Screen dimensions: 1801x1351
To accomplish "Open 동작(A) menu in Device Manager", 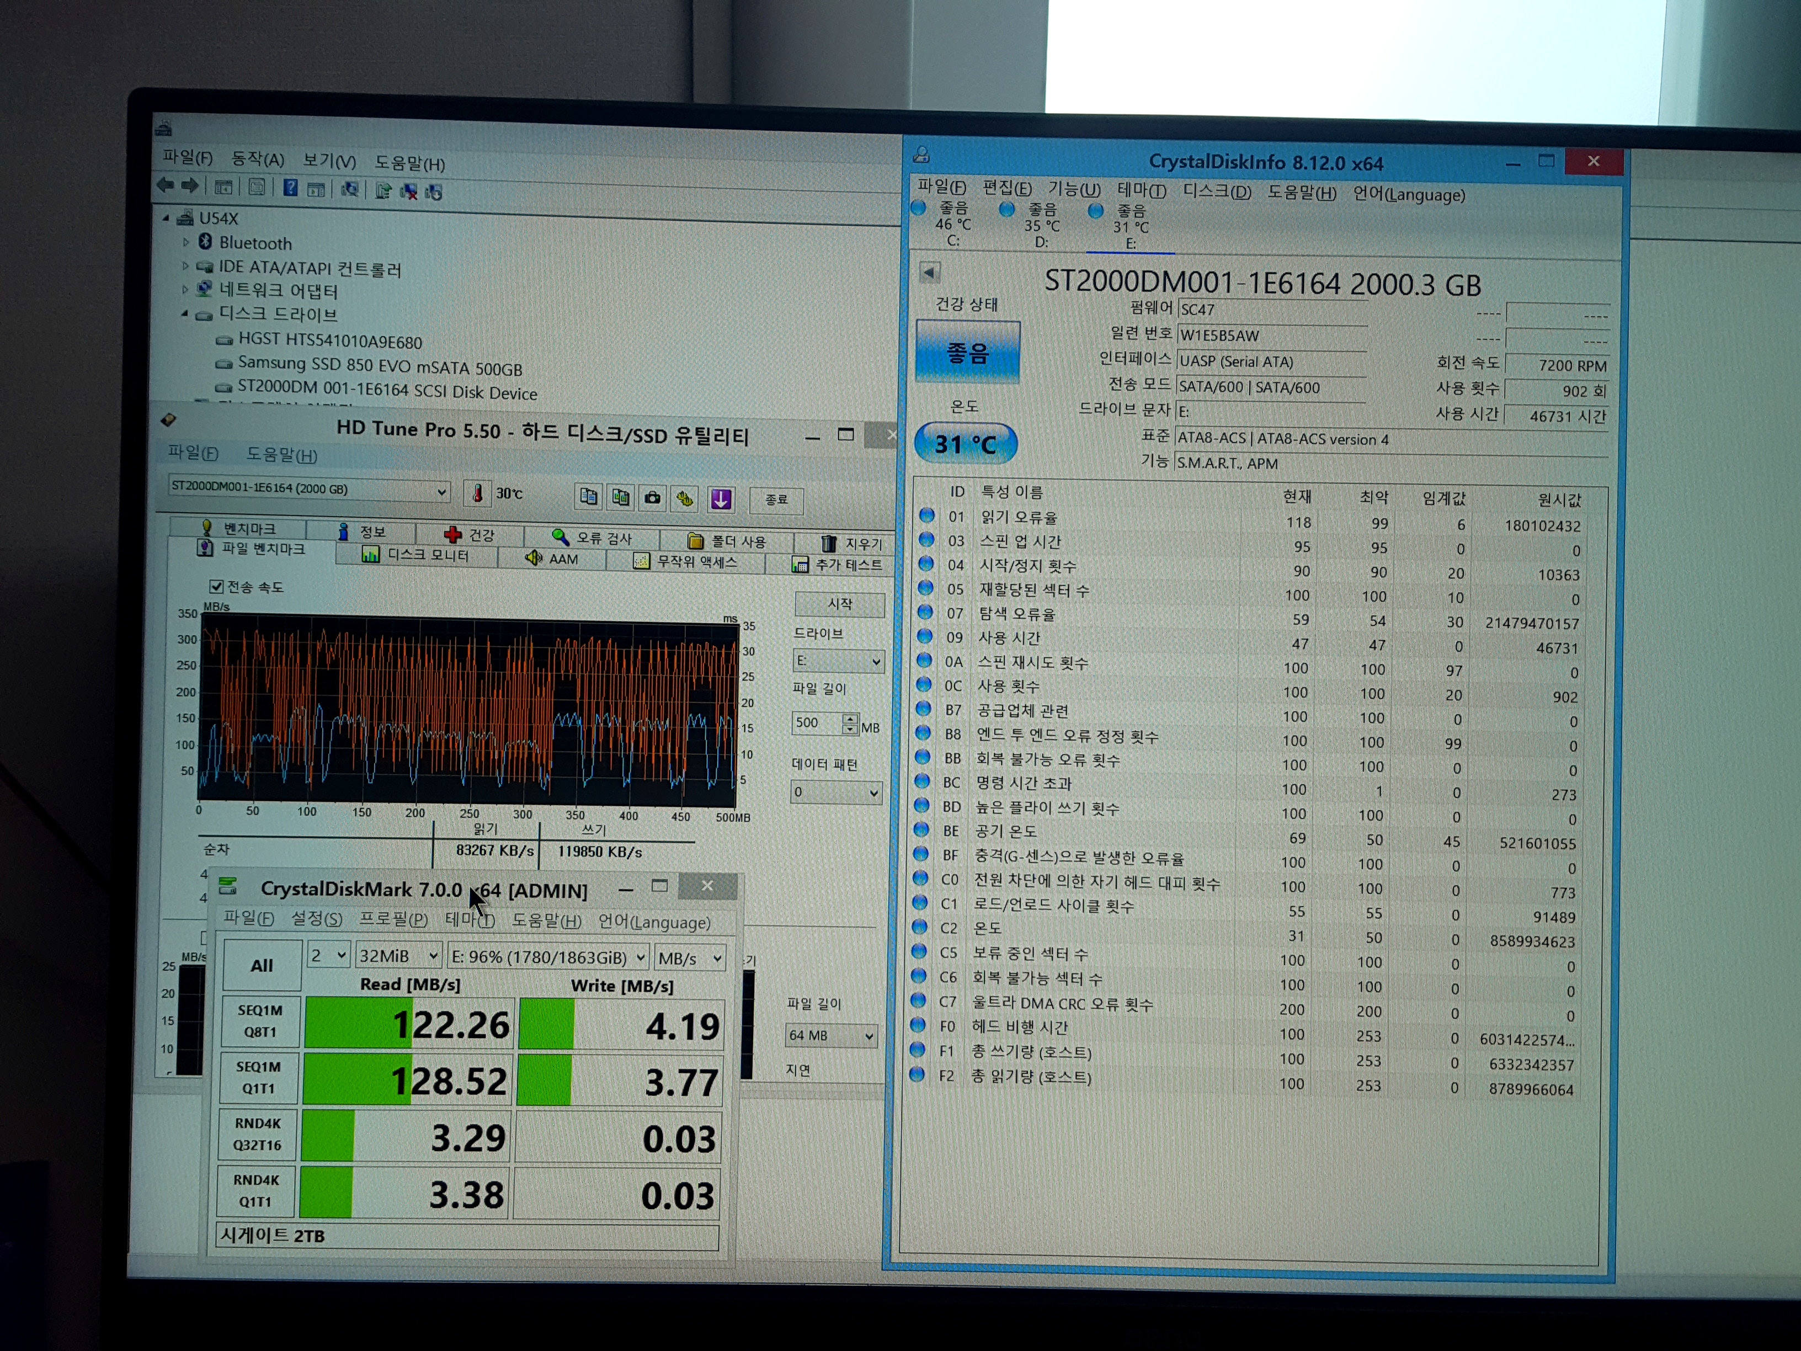I will [x=257, y=159].
